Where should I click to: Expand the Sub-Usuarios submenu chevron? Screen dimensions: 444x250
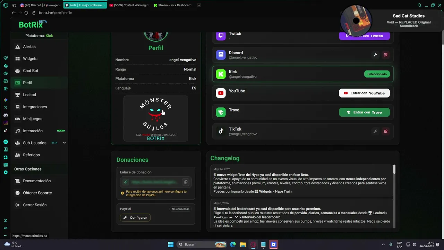click(x=64, y=143)
